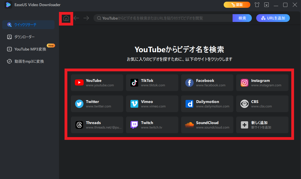This screenshot has width=301, height=179.
Task: Click the New badge on YouTube MP3変換
Action: pyautogui.click(x=51, y=46)
